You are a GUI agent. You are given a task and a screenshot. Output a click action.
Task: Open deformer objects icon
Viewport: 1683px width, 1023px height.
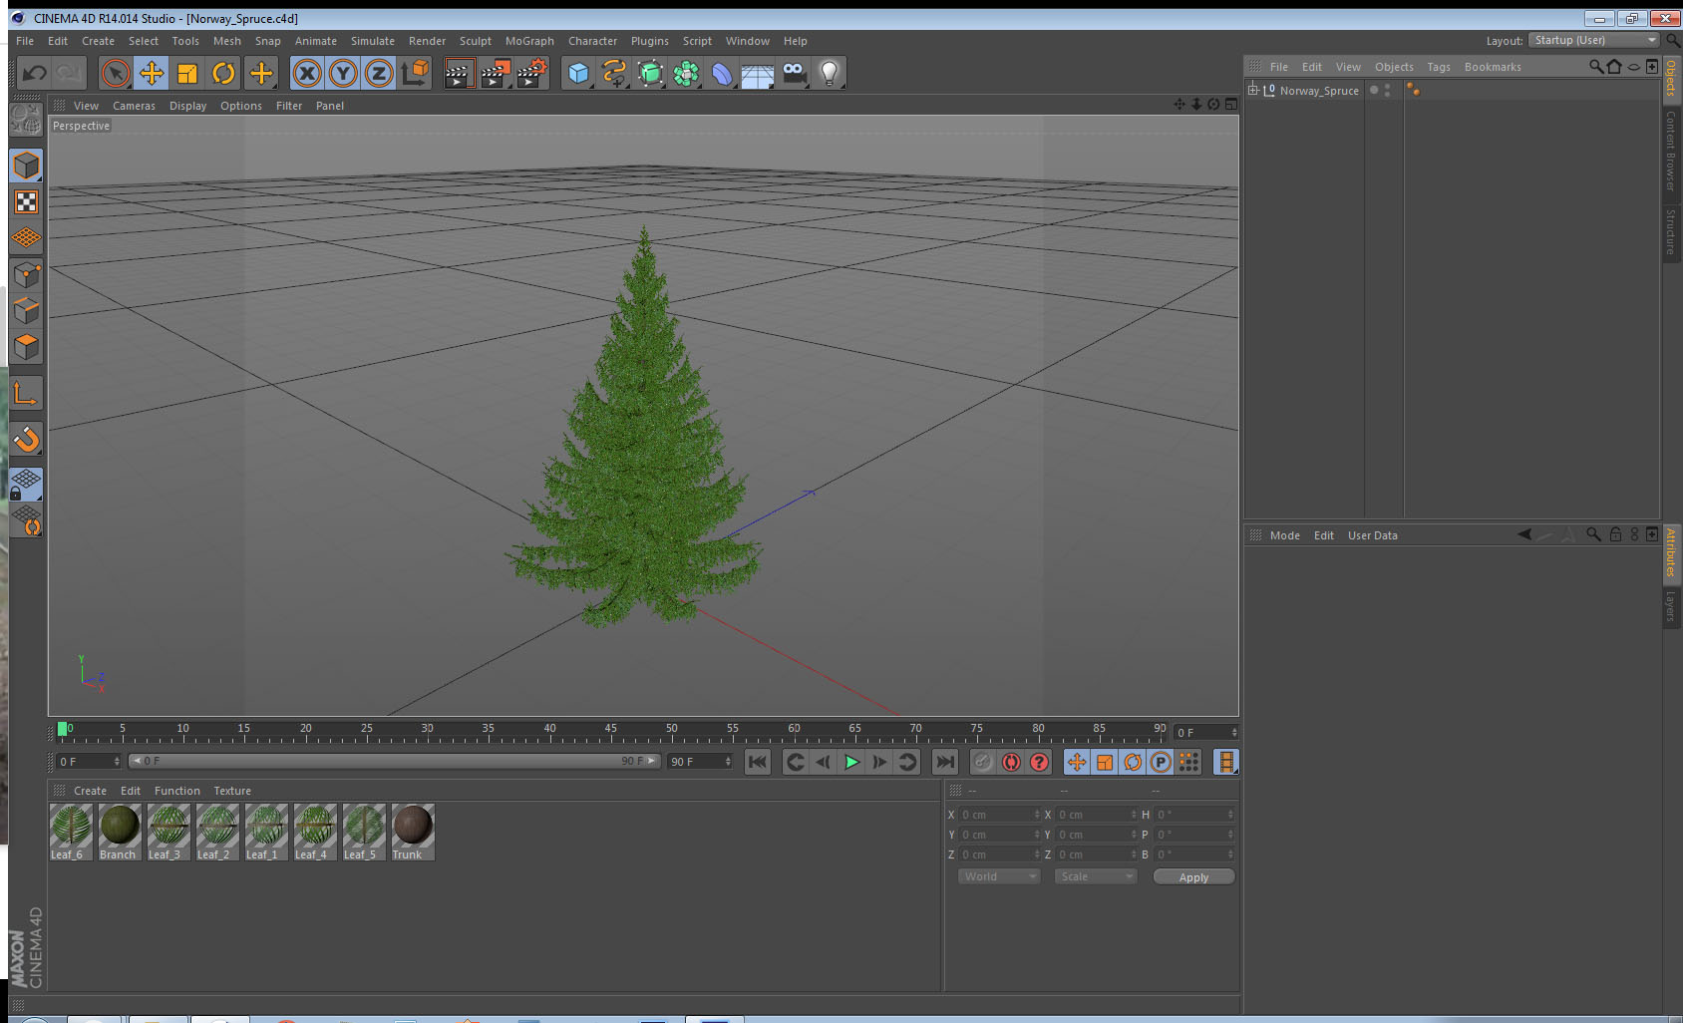pyautogui.click(x=722, y=73)
